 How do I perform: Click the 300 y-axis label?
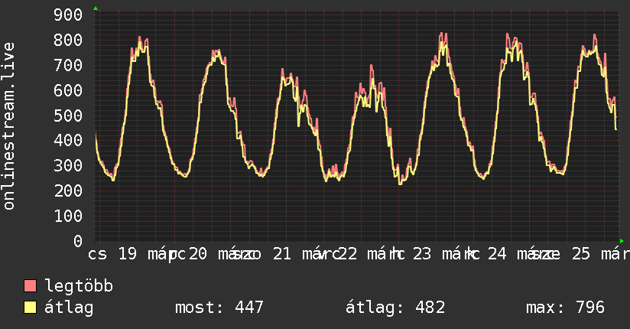(x=68, y=166)
